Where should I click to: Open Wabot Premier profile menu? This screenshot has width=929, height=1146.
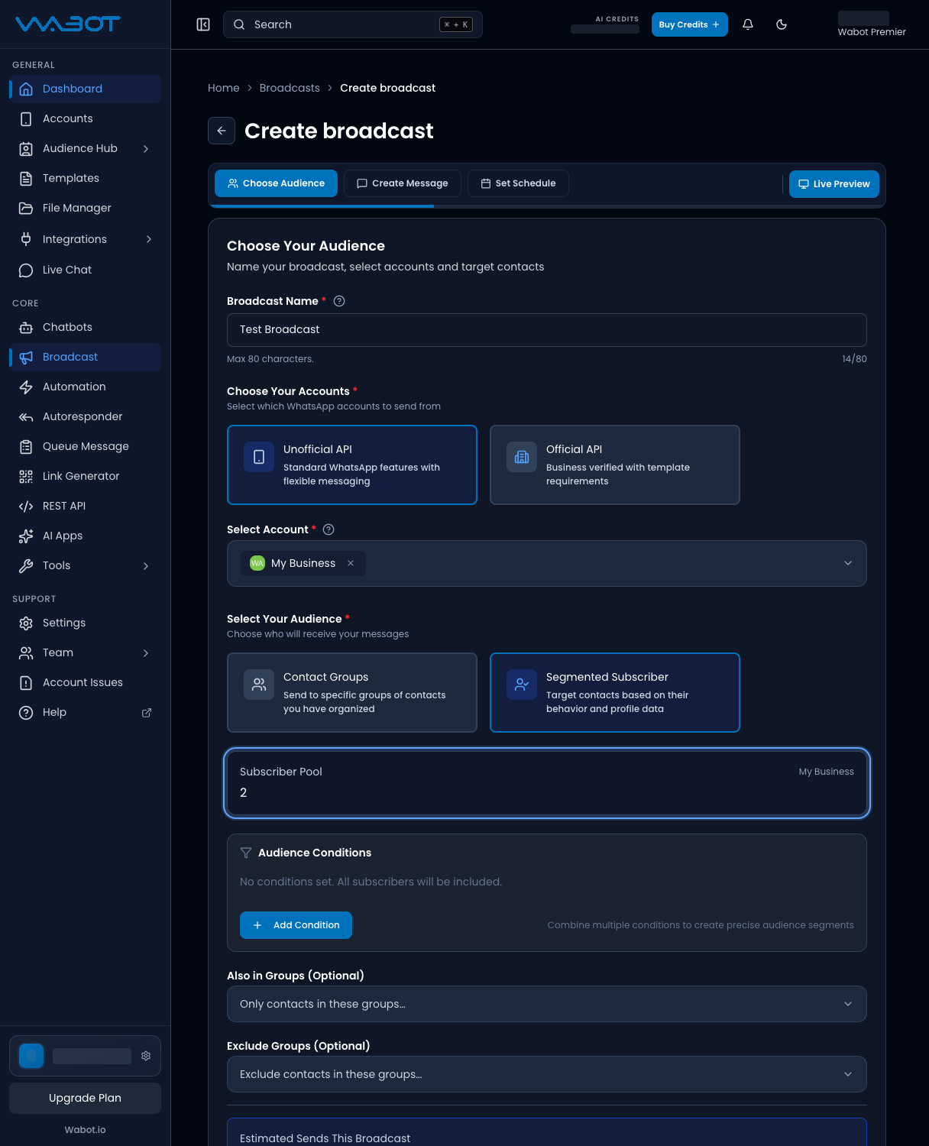(x=871, y=24)
